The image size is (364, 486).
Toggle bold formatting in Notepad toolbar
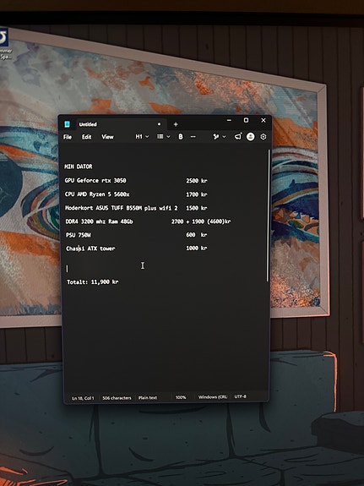click(x=180, y=137)
